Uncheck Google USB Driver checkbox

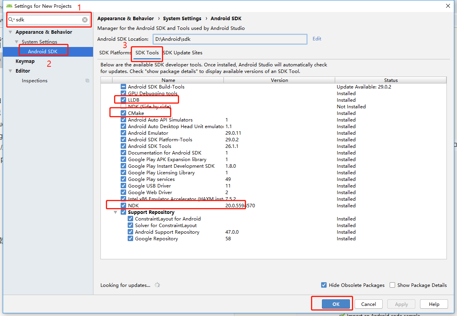coord(123,186)
